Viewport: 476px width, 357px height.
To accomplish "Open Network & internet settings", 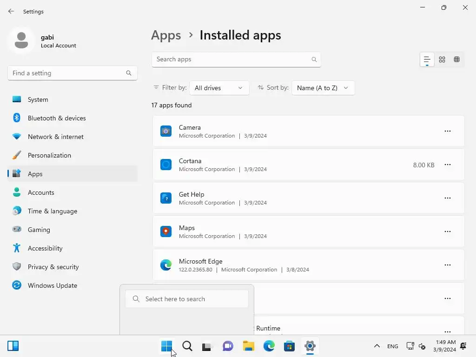I will tap(72, 137).
